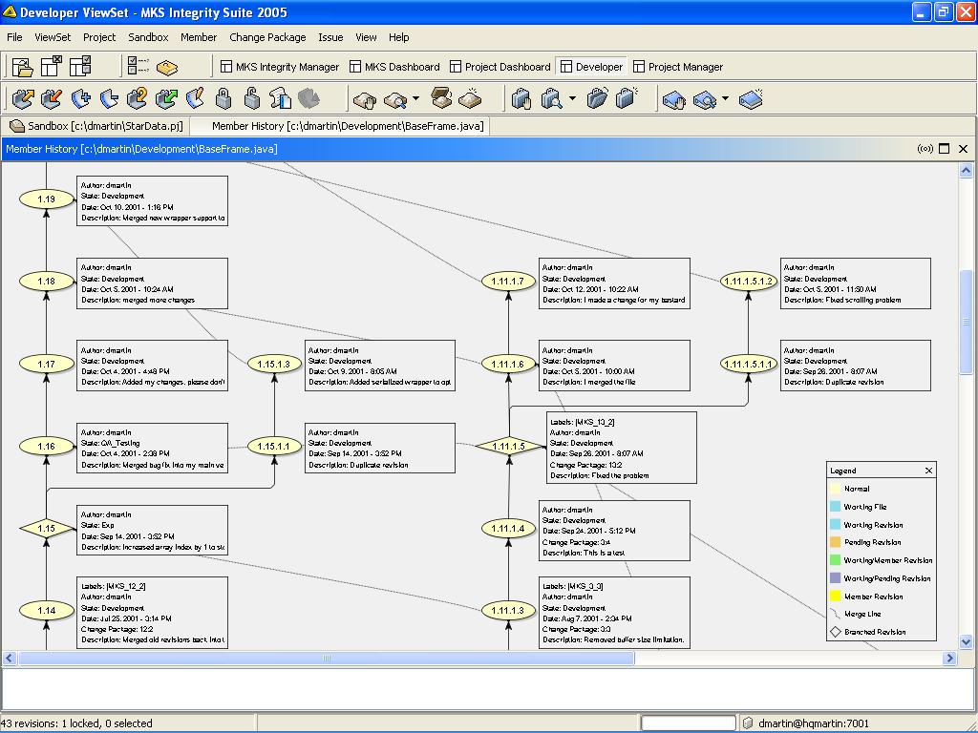
Task: Click the create change package blue icon
Action: point(751,99)
